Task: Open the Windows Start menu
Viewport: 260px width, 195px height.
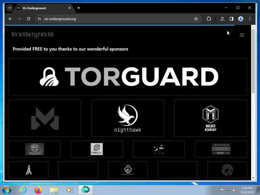Action: coord(7,190)
